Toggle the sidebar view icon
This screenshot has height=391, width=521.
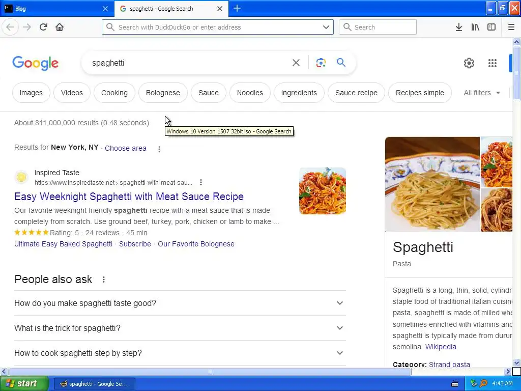[x=491, y=27]
